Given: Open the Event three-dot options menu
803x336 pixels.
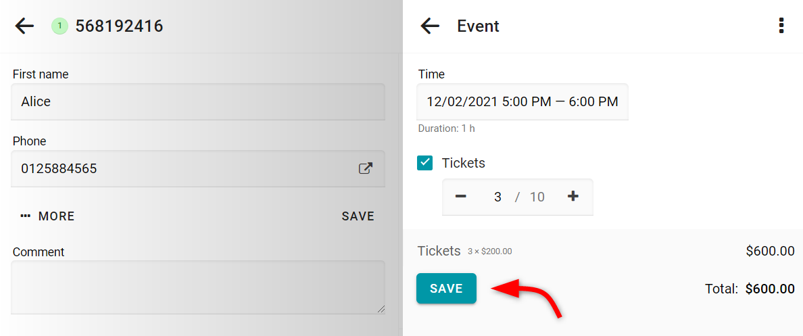Looking at the screenshot, I should pos(781,26).
